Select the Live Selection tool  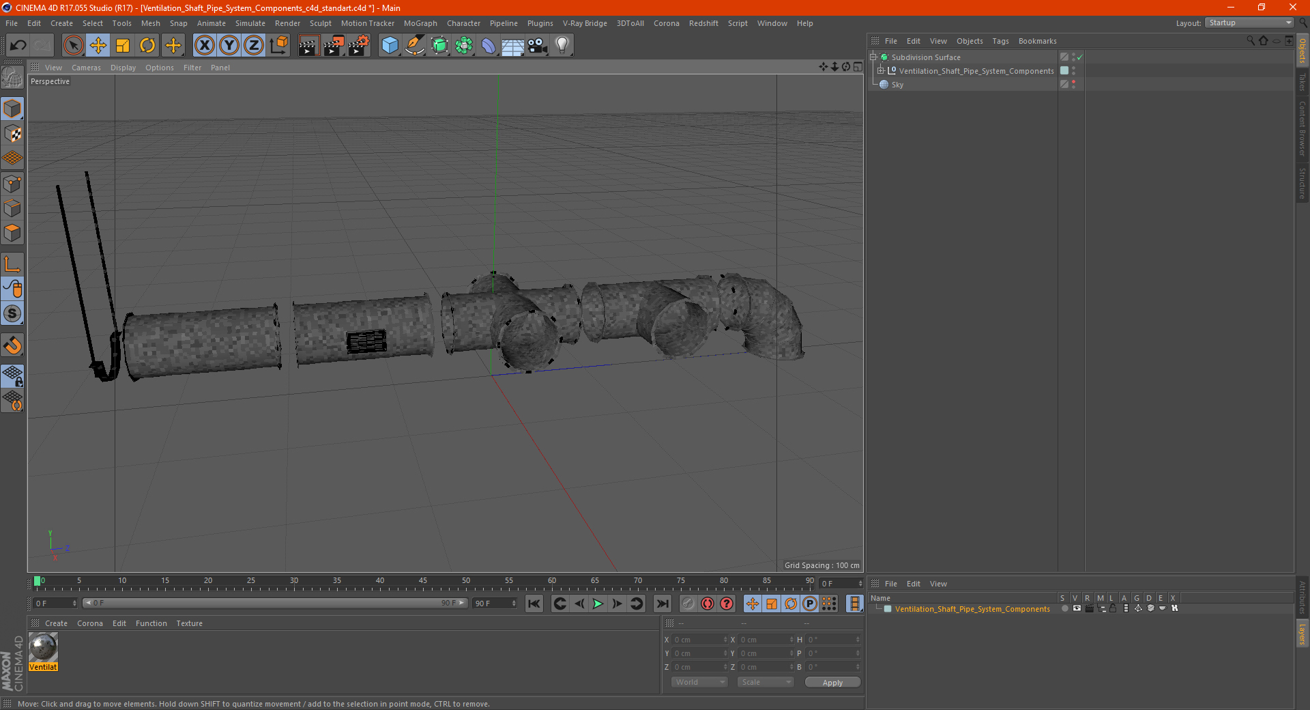coord(73,46)
